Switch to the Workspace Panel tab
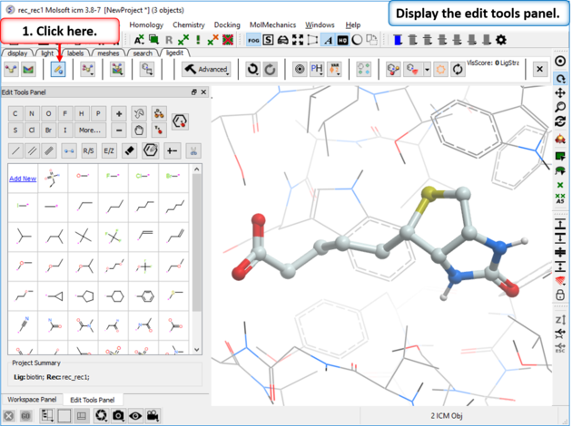 click(x=32, y=400)
